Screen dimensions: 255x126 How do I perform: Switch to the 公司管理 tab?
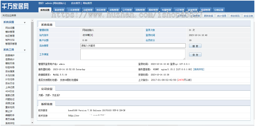pos(127,10)
